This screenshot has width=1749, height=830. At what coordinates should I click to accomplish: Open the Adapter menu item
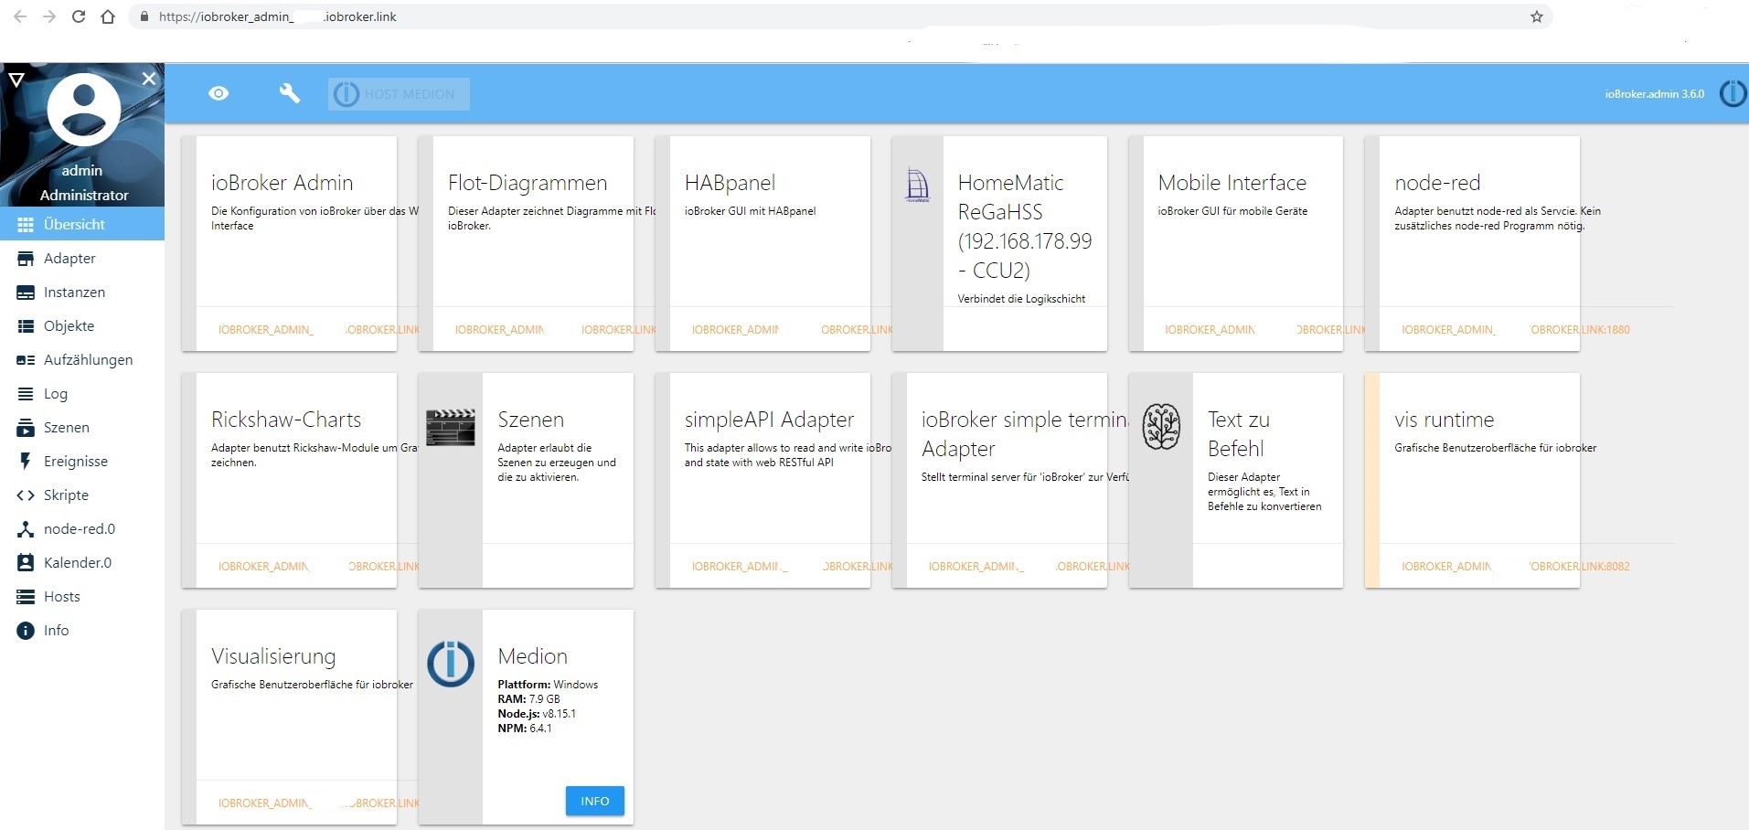(x=82, y=258)
